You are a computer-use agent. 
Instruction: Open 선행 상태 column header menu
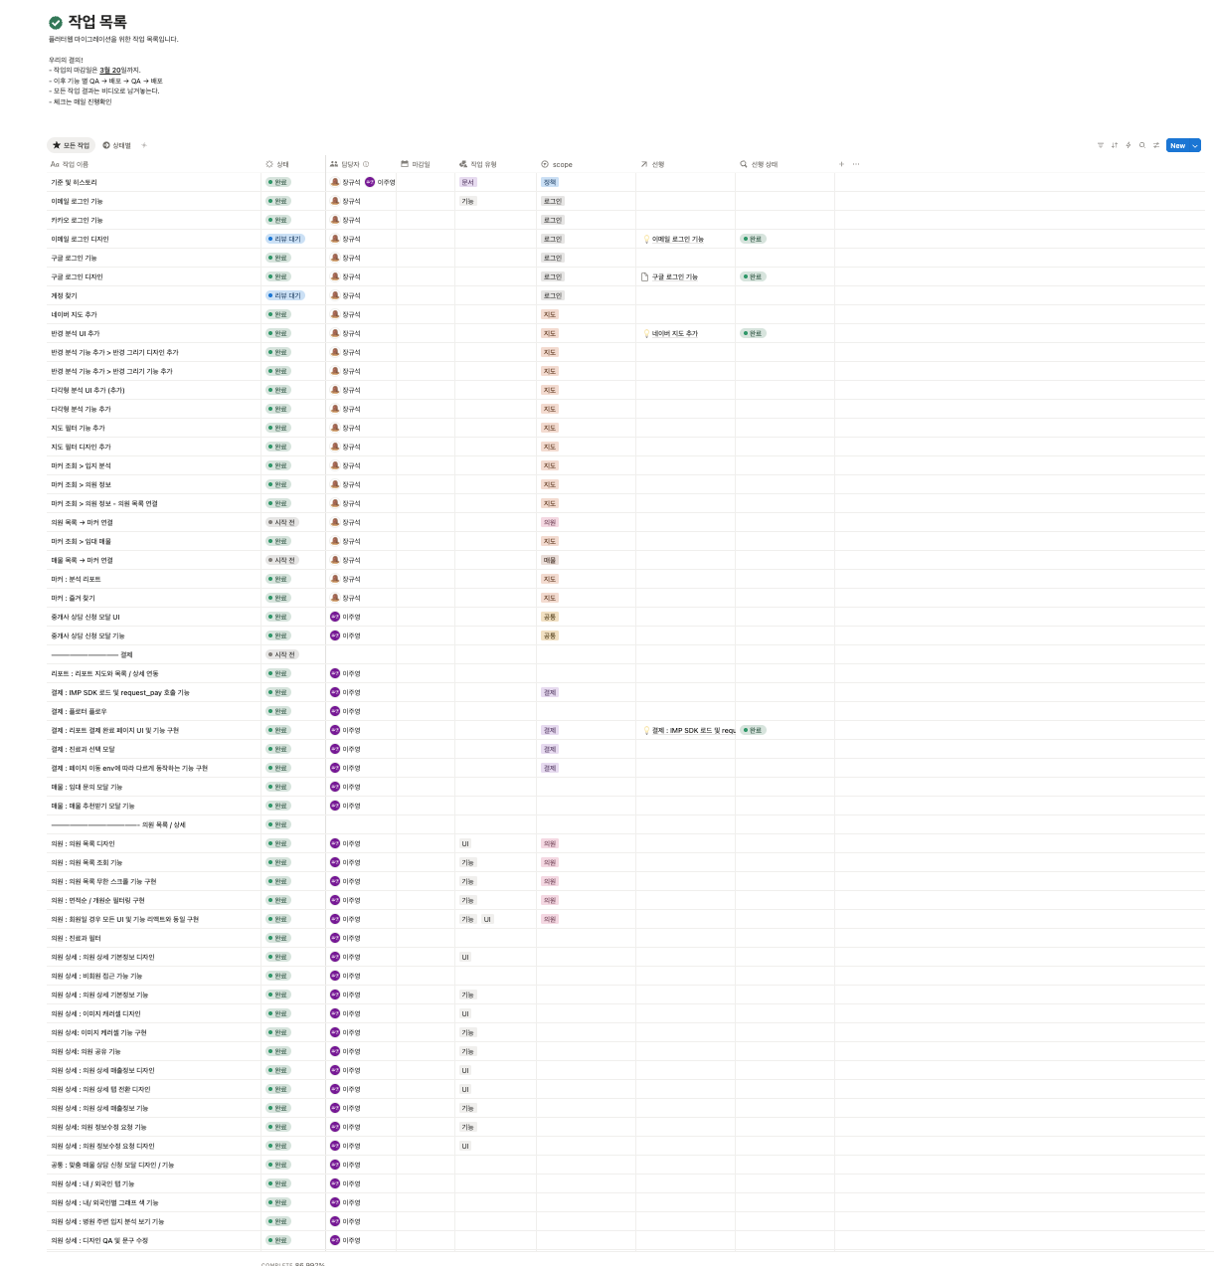tap(785, 164)
